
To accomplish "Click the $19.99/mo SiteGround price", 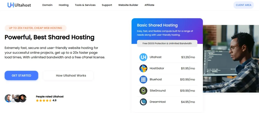I will [187, 91].
